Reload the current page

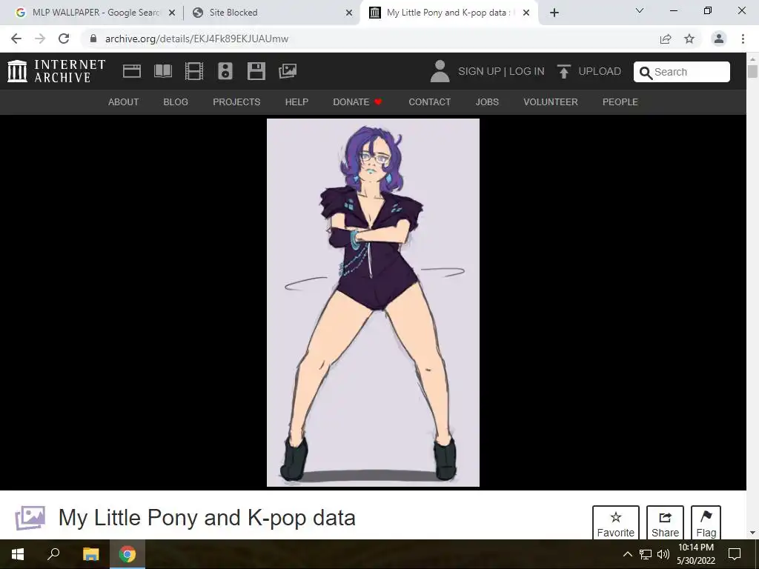pos(64,39)
